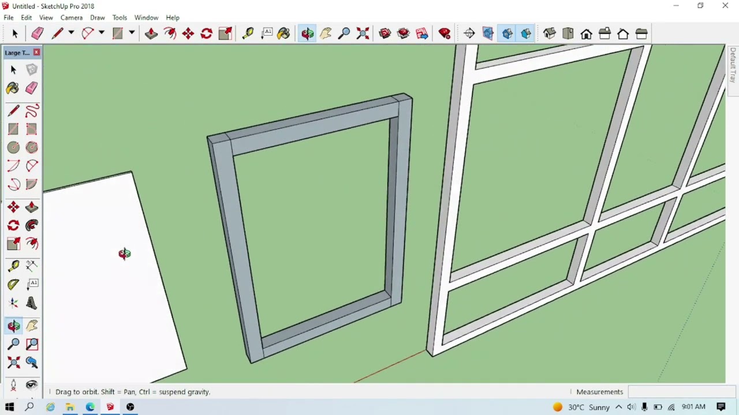739x415 pixels.
Task: Pick the Push/Pull tool in the top toolbar
Action: 151,33
